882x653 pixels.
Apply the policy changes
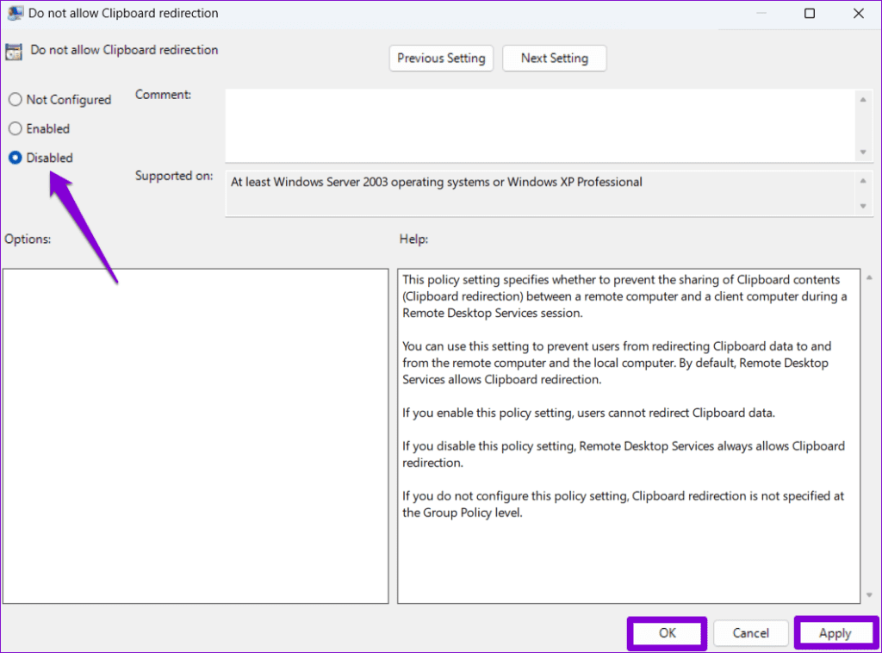835,632
